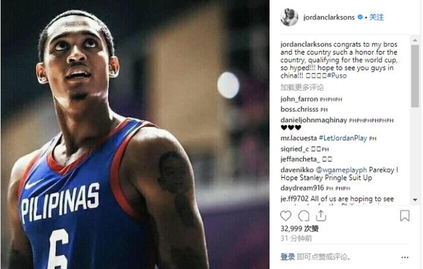Open the #Puso hashtag
This screenshot has width=423, height=269.
click(x=336, y=75)
